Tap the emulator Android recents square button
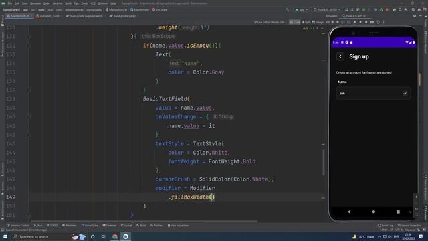The height and width of the screenshot is (241, 428). (398, 212)
